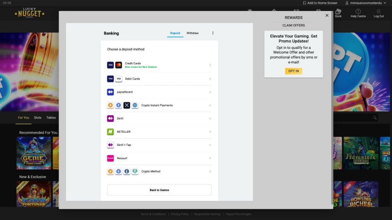Open the Banking three-dot options menu
This screenshot has height=220, width=392.
[x=213, y=33]
